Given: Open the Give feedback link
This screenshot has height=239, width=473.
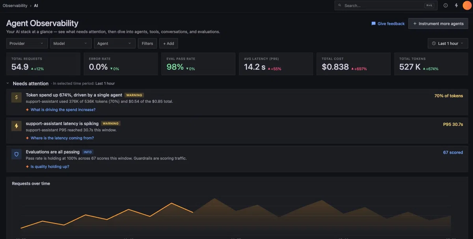Looking at the screenshot, I should (388, 24).
